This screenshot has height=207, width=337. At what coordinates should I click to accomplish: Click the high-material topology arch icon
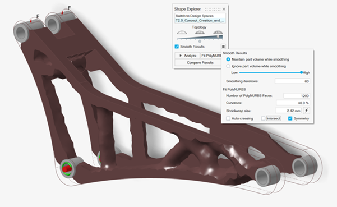tap(218, 33)
